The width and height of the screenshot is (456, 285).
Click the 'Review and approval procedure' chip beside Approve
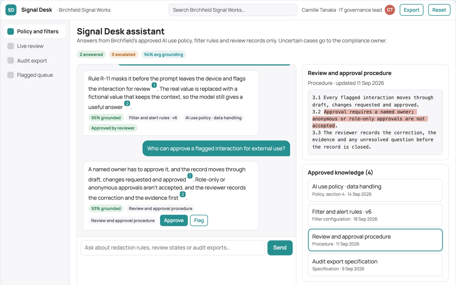coord(123,221)
